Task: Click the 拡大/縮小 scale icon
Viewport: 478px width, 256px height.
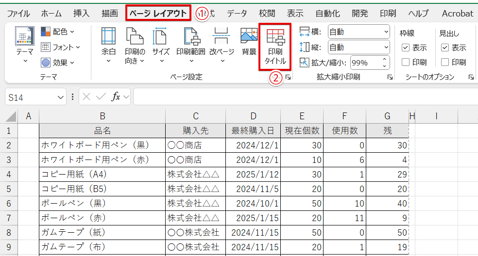Action: (304, 63)
